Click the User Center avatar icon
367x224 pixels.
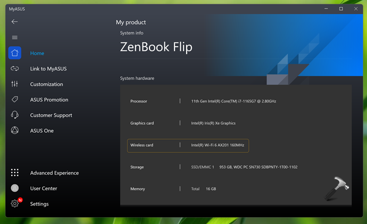coord(14,188)
